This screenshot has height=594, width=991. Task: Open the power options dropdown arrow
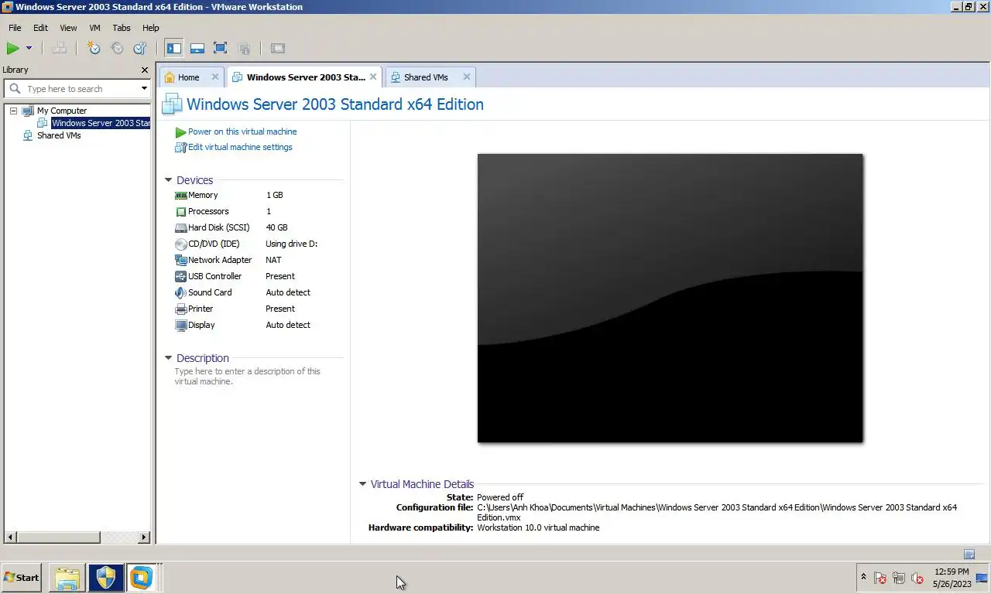point(29,48)
